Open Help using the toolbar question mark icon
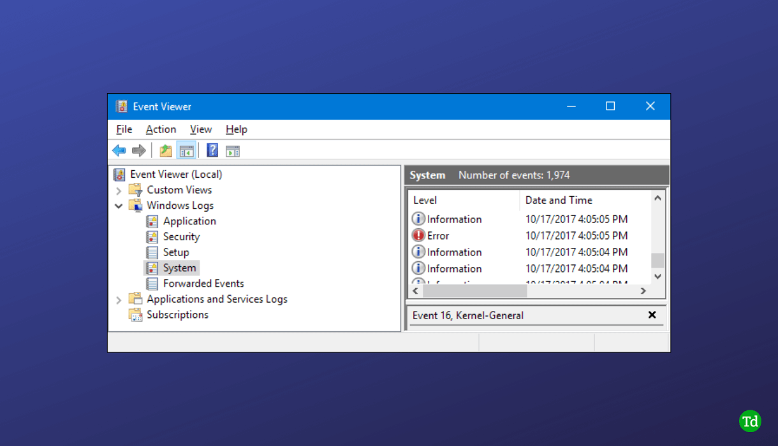Image resolution: width=778 pixels, height=446 pixels. tap(212, 150)
